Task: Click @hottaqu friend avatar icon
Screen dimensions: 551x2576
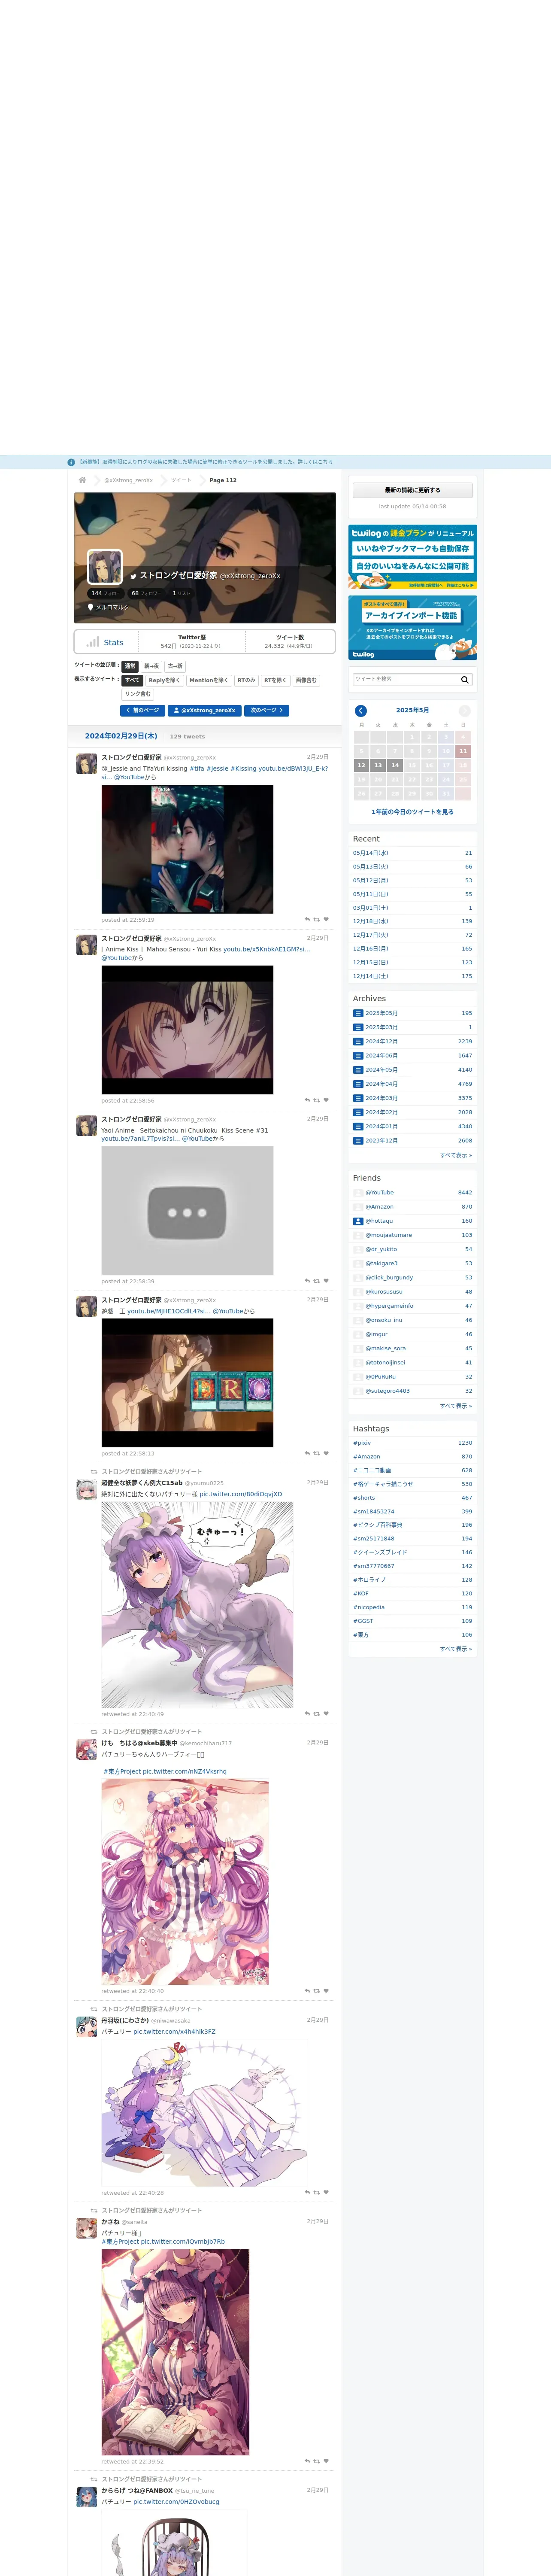Action: coord(358,1221)
